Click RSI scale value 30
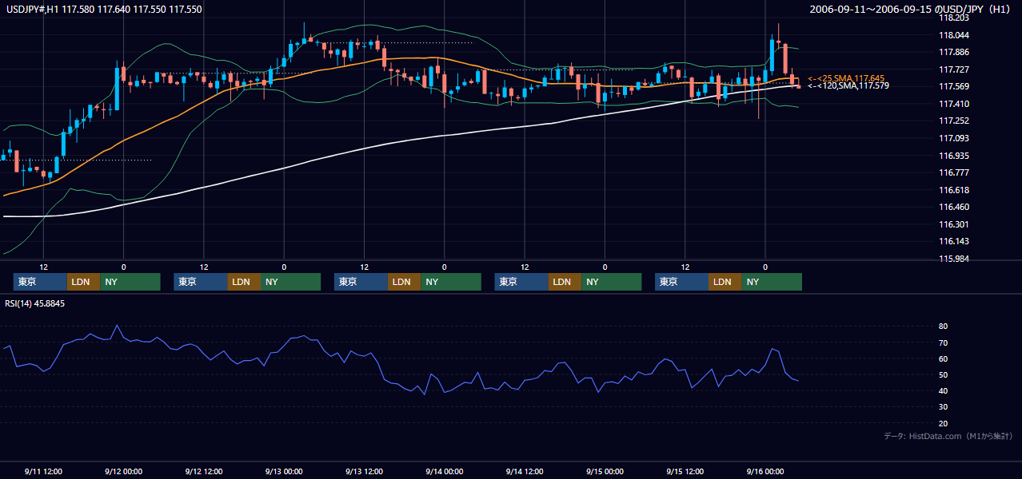 pos(943,407)
